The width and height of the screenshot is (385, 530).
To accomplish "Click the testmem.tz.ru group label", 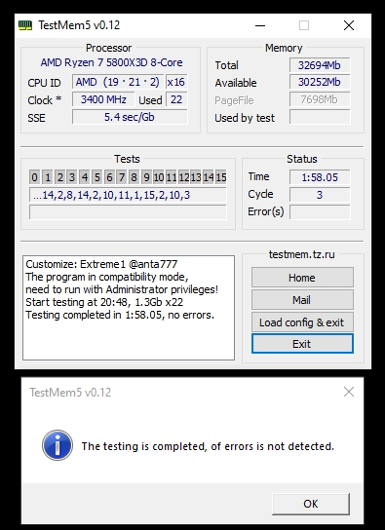I will 301,254.
